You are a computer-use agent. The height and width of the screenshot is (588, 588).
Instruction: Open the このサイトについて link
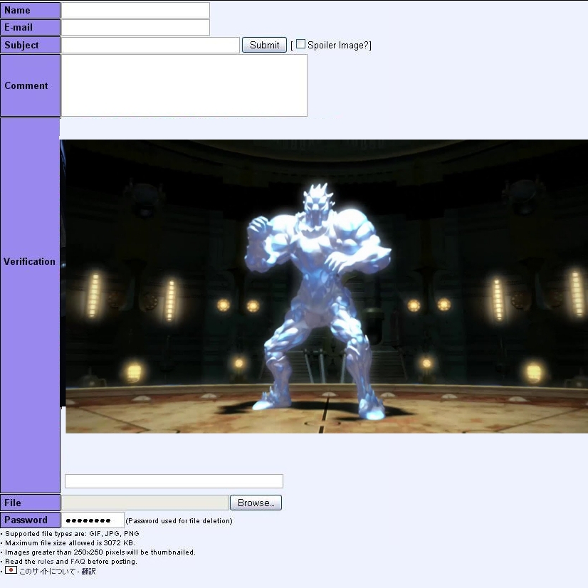coord(48,571)
